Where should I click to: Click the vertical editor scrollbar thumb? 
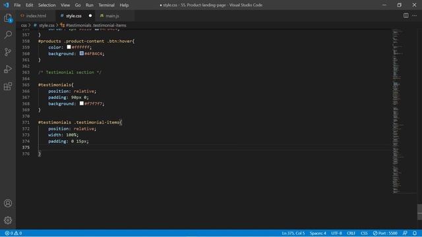(419, 212)
